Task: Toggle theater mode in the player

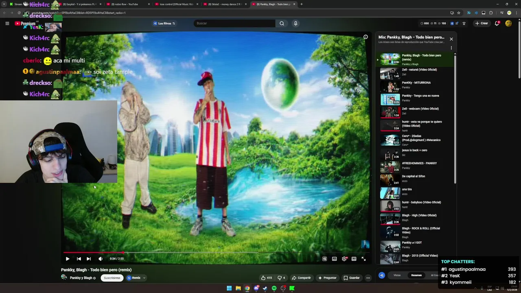Action: (354, 259)
